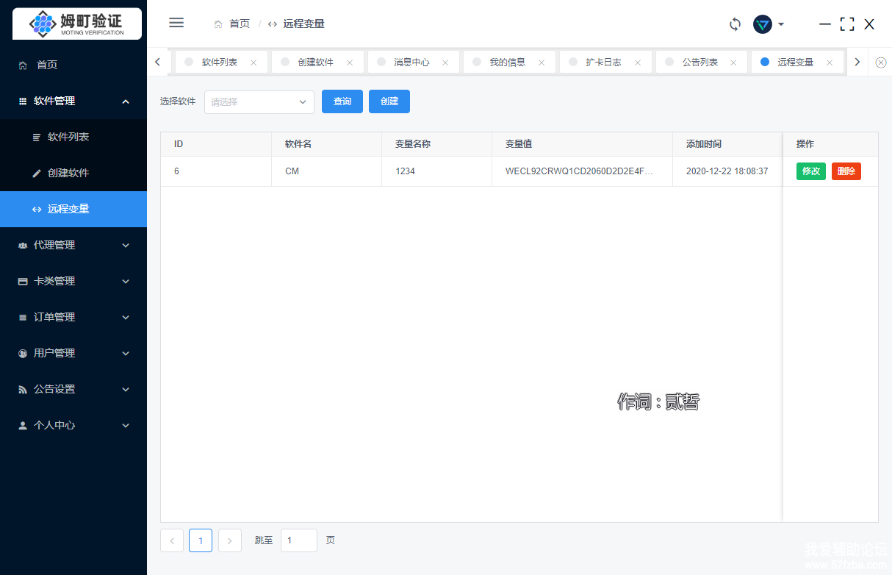Open the user avatar menu

[x=763, y=24]
